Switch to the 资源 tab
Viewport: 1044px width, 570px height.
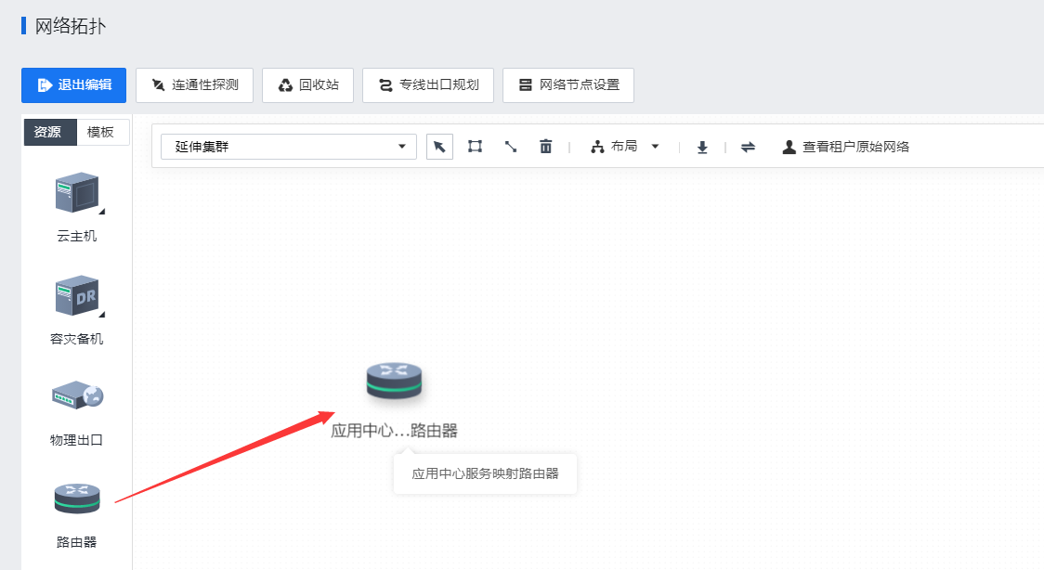[x=48, y=132]
